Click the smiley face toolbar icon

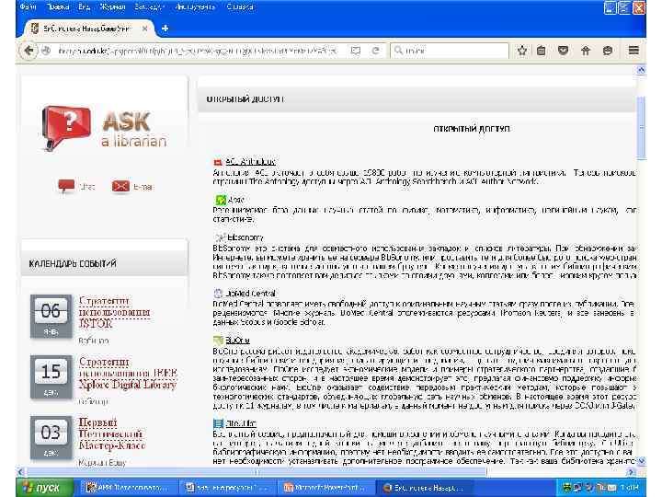[x=608, y=51]
